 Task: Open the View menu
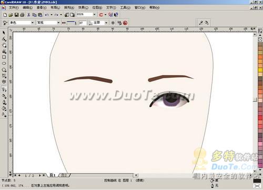pyautogui.click(x=42, y=7)
